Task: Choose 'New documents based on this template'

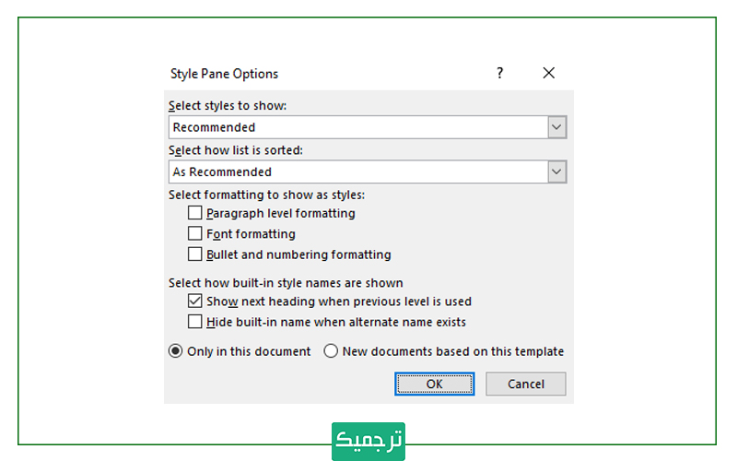Action: pyautogui.click(x=331, y=351)
